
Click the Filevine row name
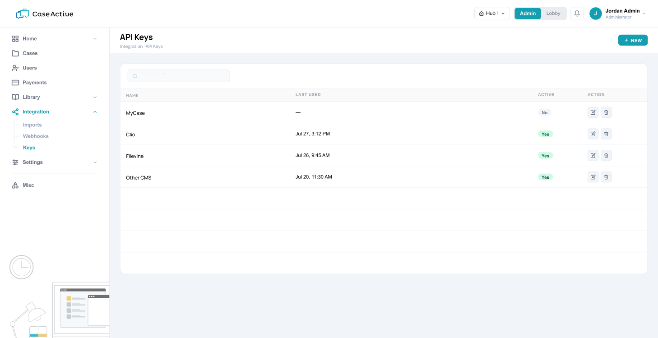134,156
